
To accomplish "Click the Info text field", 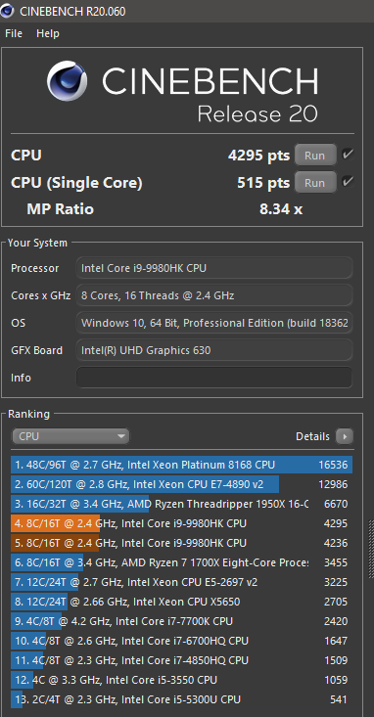I will (214, 378).
